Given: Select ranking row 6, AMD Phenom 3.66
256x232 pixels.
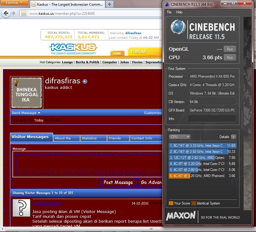Looking at the screenshot, I should click(x=203, y=176).
